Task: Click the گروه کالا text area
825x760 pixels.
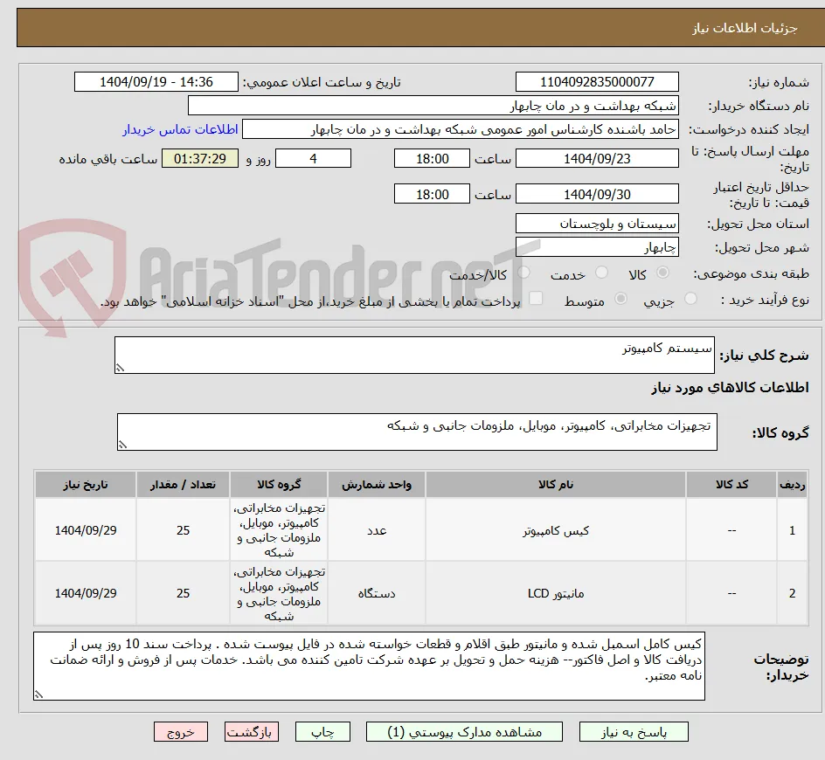Action: pos(417,432)
